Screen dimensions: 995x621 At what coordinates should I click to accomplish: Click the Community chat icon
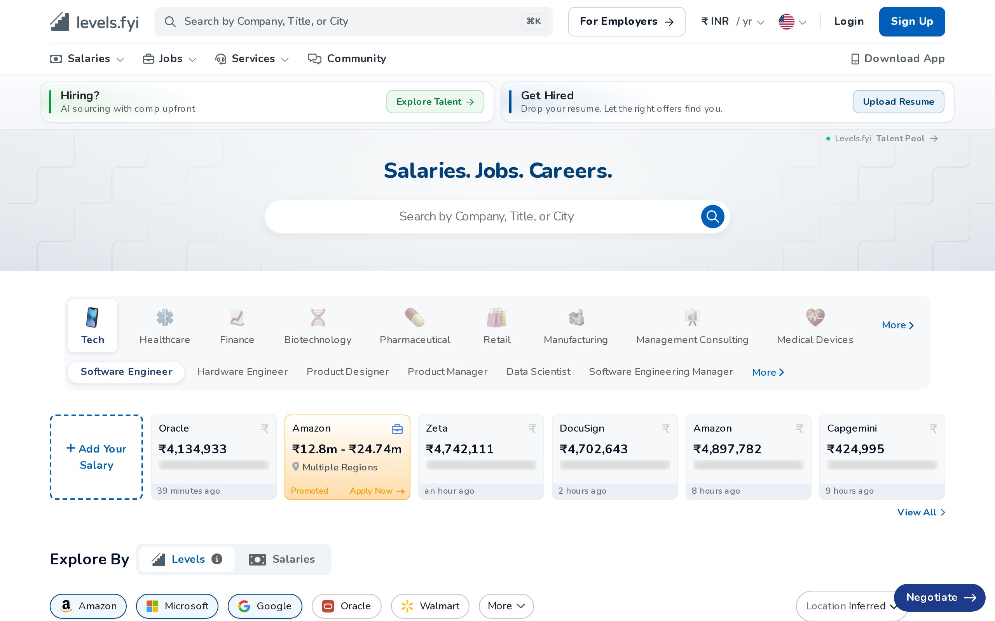[314, 59]
